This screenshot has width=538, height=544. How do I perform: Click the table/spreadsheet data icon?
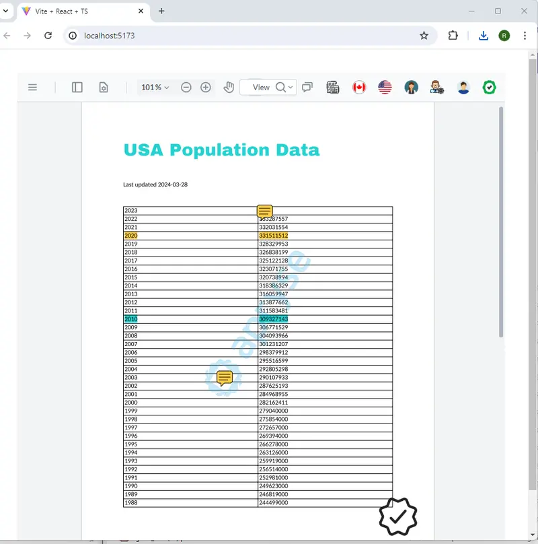333,87
